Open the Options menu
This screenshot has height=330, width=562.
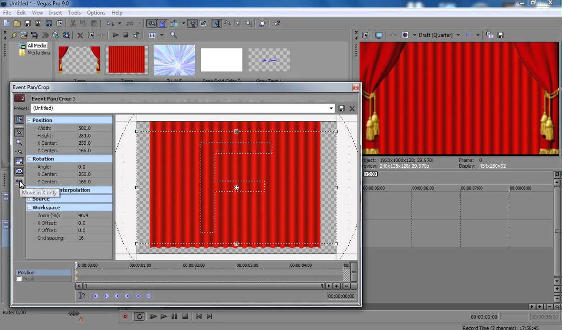click(96, 13)
